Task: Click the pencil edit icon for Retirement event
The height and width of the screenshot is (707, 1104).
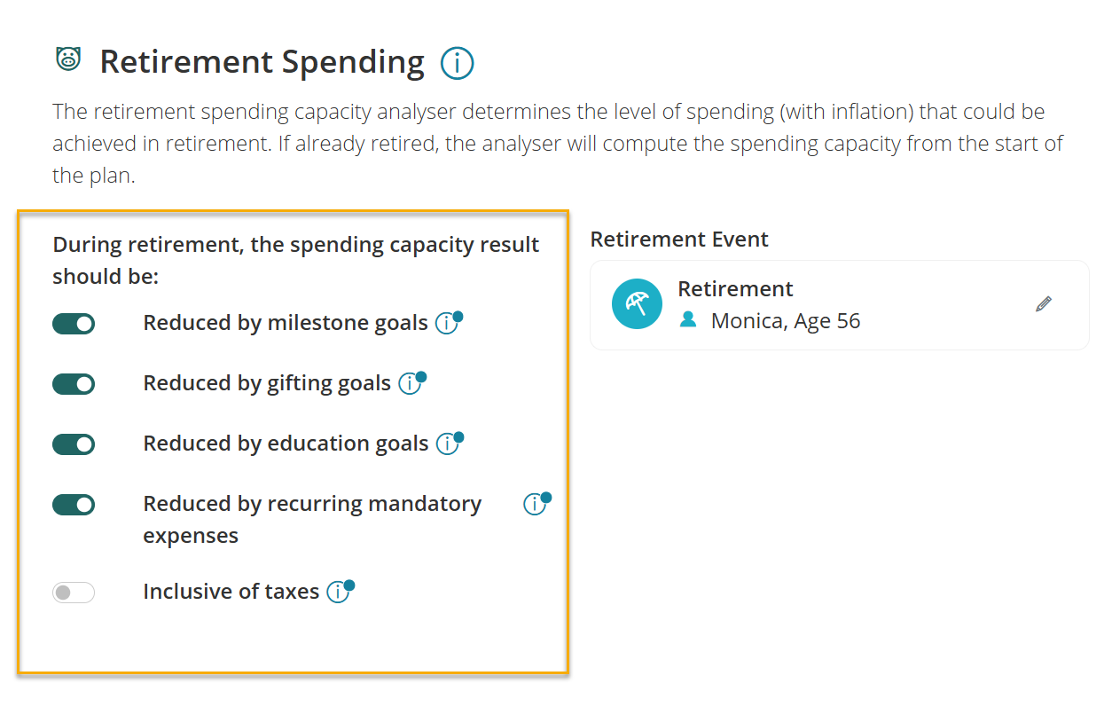Action: (x=1044, y=304)
